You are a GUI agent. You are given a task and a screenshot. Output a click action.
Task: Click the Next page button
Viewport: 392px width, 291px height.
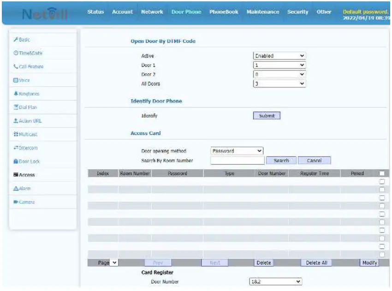click(x=215, y=262)
